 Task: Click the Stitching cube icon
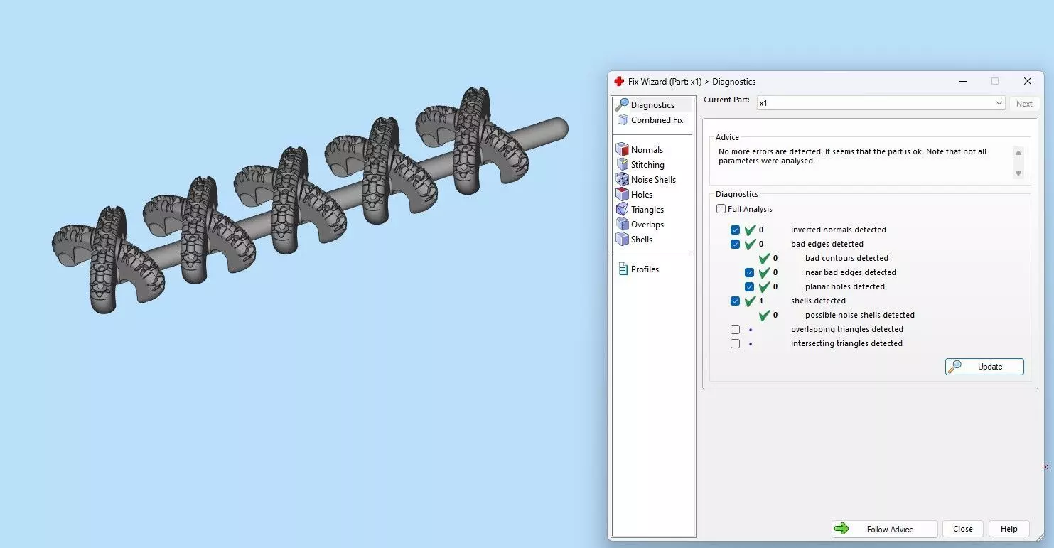(x=623, y=165)
